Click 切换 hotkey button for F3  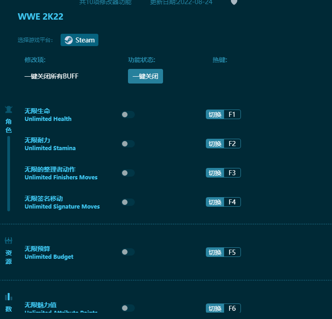(x=215, y=173)
